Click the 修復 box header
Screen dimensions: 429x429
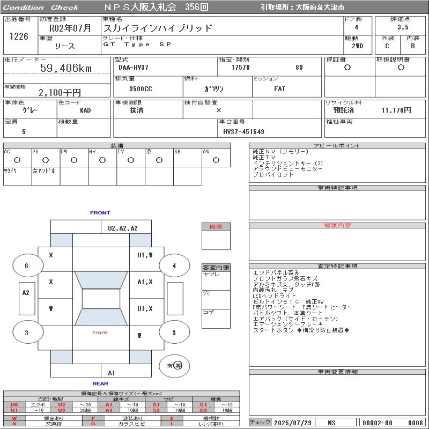(x=216, y=226)
